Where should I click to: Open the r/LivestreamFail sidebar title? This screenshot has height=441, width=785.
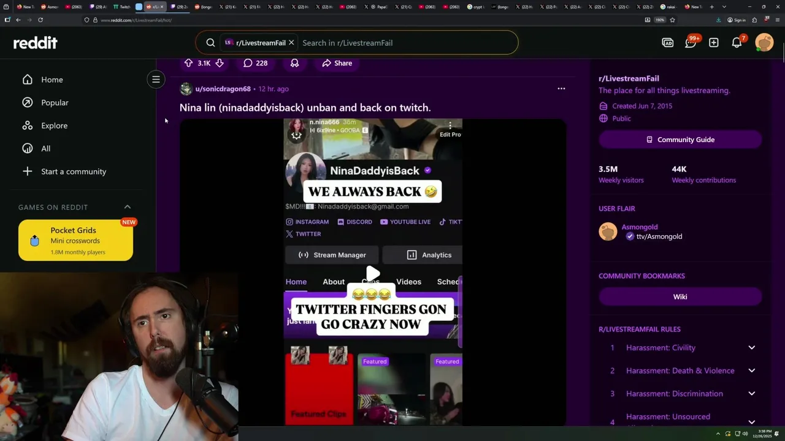629,78
